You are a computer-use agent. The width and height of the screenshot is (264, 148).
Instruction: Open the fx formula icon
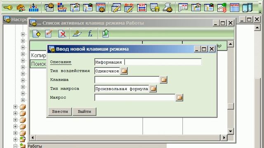pos(90,34)
